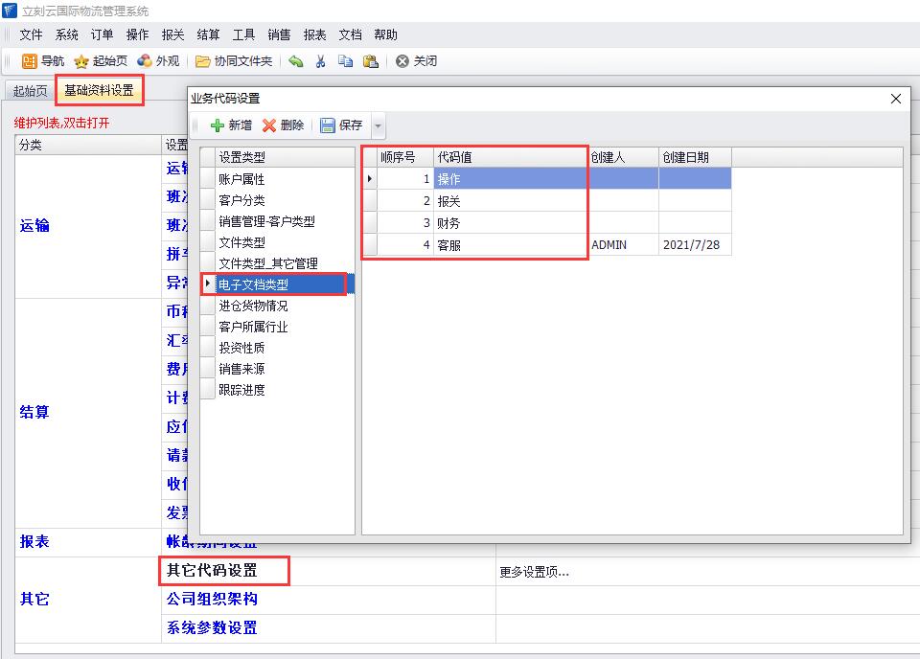The height and width of the screenshot is (659, 920).
Task: Open the 报关 menu
Action: click(x=172, y=34)
